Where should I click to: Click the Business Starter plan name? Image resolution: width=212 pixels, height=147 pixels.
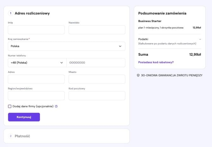click(x=150, y=21)
